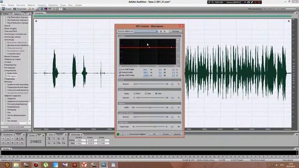Click the Play to End circular button
Viewport: 299px width, 168px height.
pos(17,139)
